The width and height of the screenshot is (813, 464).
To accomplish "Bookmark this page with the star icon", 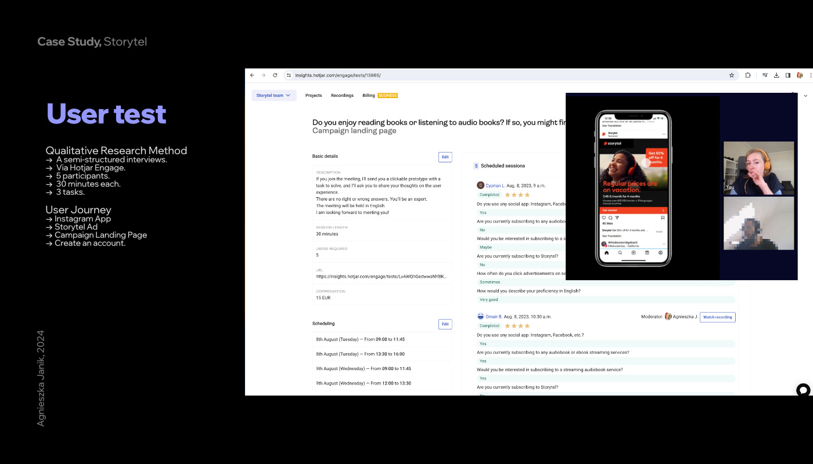I will (x=732, y=75).
